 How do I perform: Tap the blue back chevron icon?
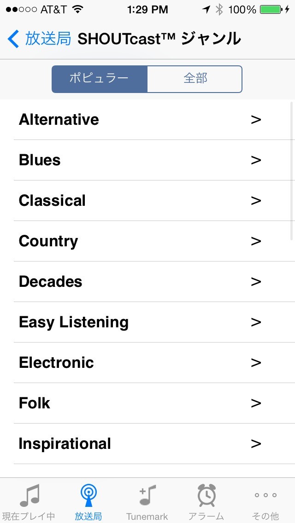[13, 39]
